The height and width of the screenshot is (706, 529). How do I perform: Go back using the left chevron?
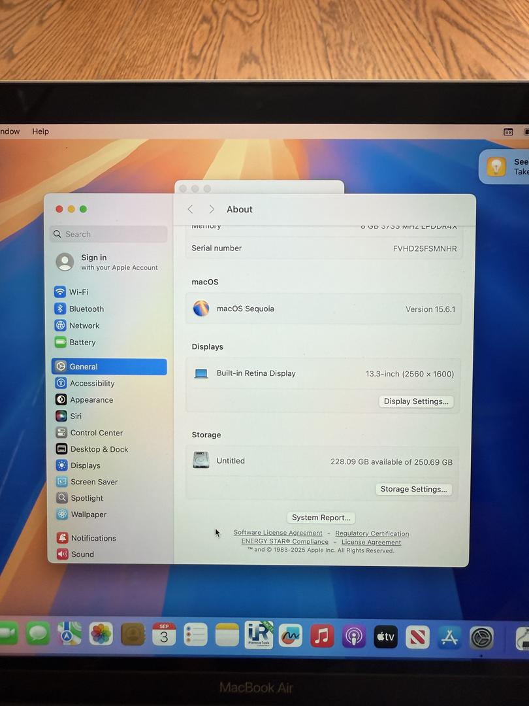[x=190, y=209]
